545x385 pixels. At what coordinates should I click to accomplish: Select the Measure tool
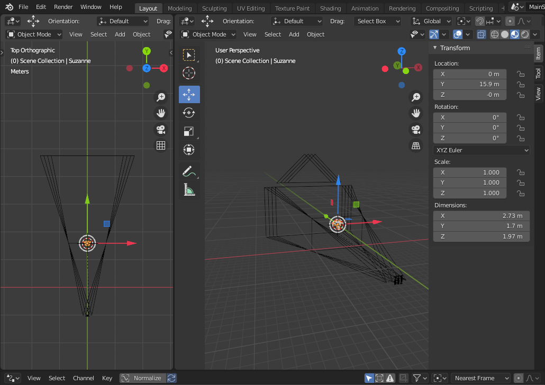[x=189, y=190]
